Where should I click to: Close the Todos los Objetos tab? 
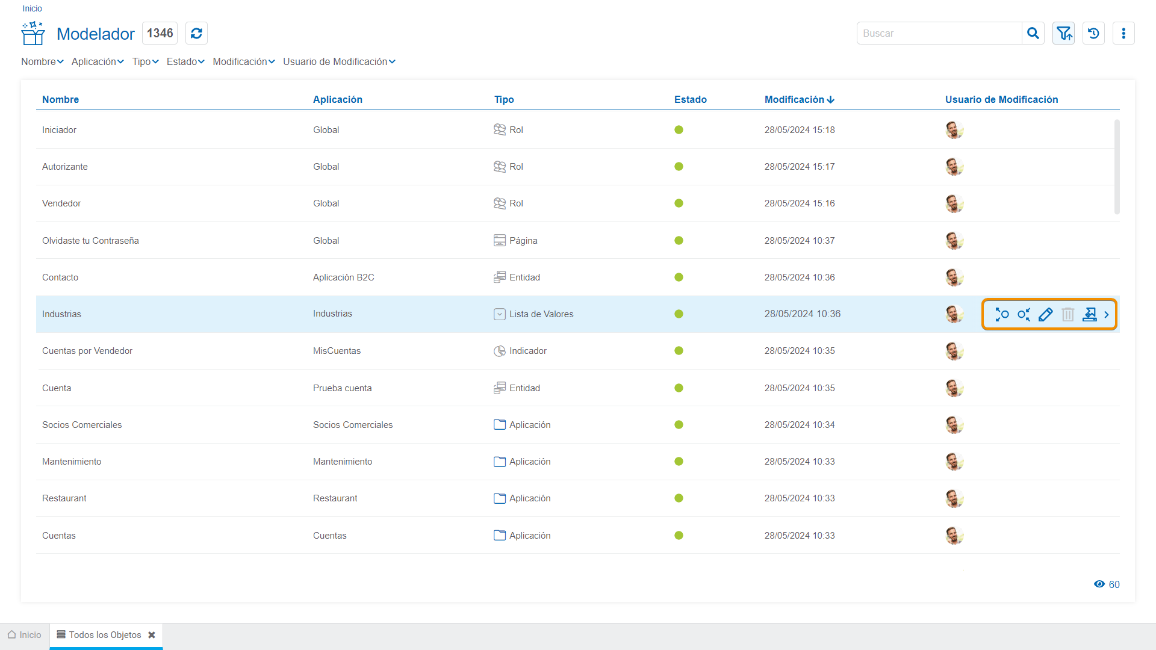(152, 635)
